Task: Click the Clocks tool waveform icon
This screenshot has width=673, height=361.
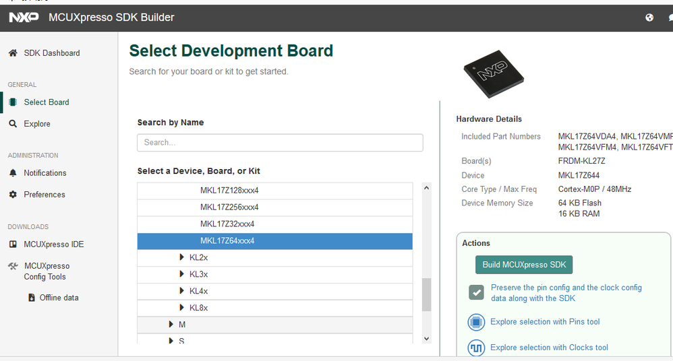Action: pos(476,348)
